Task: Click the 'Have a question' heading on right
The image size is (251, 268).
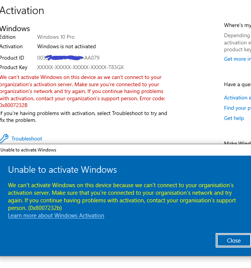Action: (237, 84)
